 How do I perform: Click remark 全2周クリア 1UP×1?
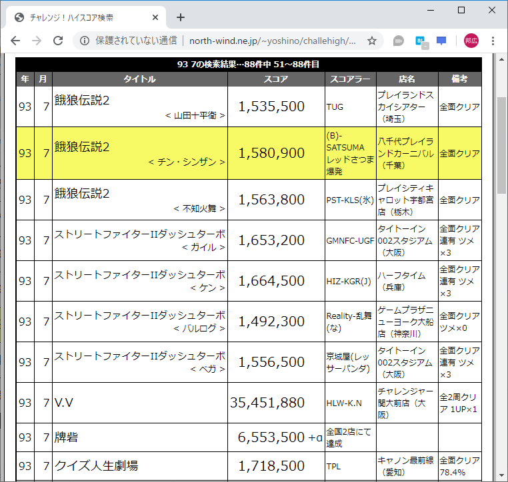459,403
